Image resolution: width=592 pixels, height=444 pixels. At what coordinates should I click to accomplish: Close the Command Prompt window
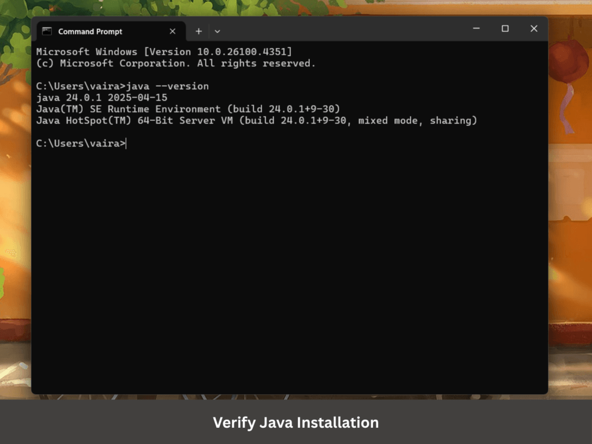point(534,28)
